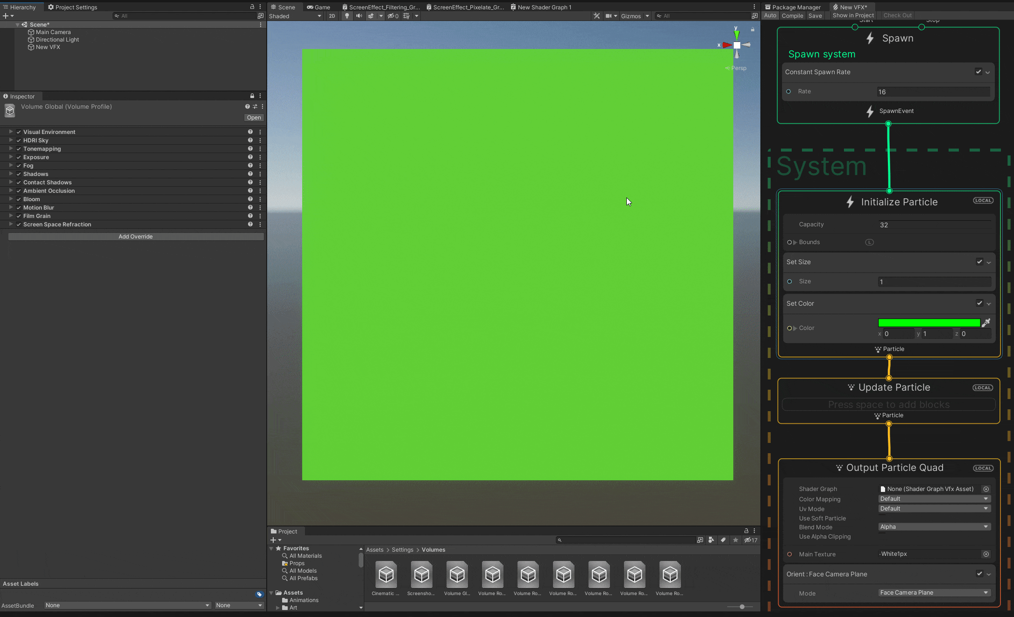The image size is (1014, 617).
Task: Disable the Tonemapping override checkbox
Action: point(19,149)
